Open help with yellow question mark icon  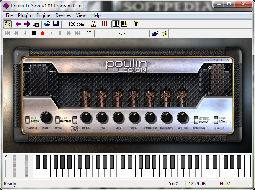pyautogui.click(x=136, y=24)
